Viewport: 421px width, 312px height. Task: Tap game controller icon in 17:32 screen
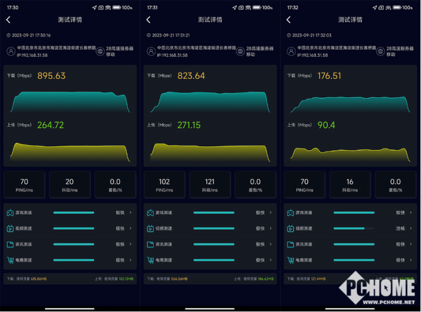291,213
